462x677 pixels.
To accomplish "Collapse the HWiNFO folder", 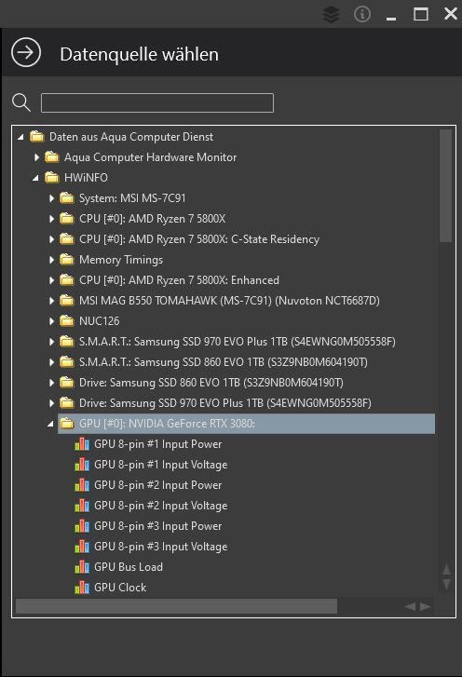I will pyautogui.click(x=35, y=178).
